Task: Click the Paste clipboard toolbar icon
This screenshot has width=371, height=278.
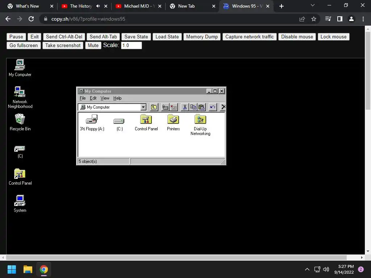Action: (x=201, y=107)
